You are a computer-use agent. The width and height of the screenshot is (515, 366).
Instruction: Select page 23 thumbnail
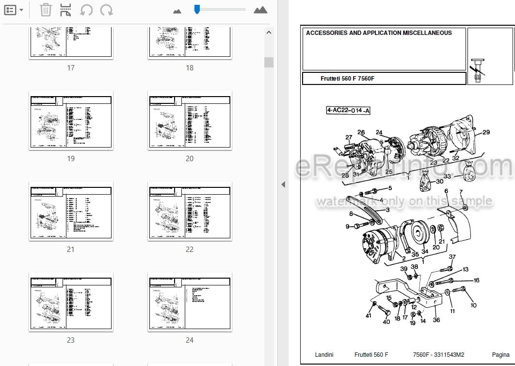tap(71, 302)
